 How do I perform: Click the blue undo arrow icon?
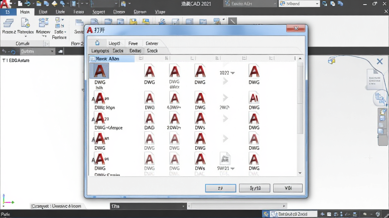(27, 3)
